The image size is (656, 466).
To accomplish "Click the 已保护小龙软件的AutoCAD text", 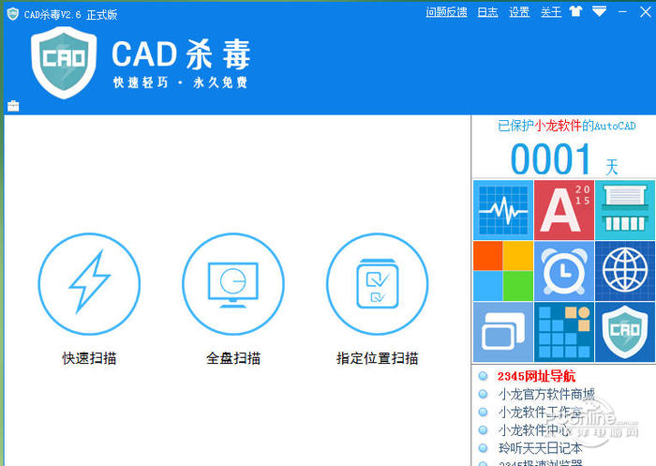I will click(x=566, y=126).
